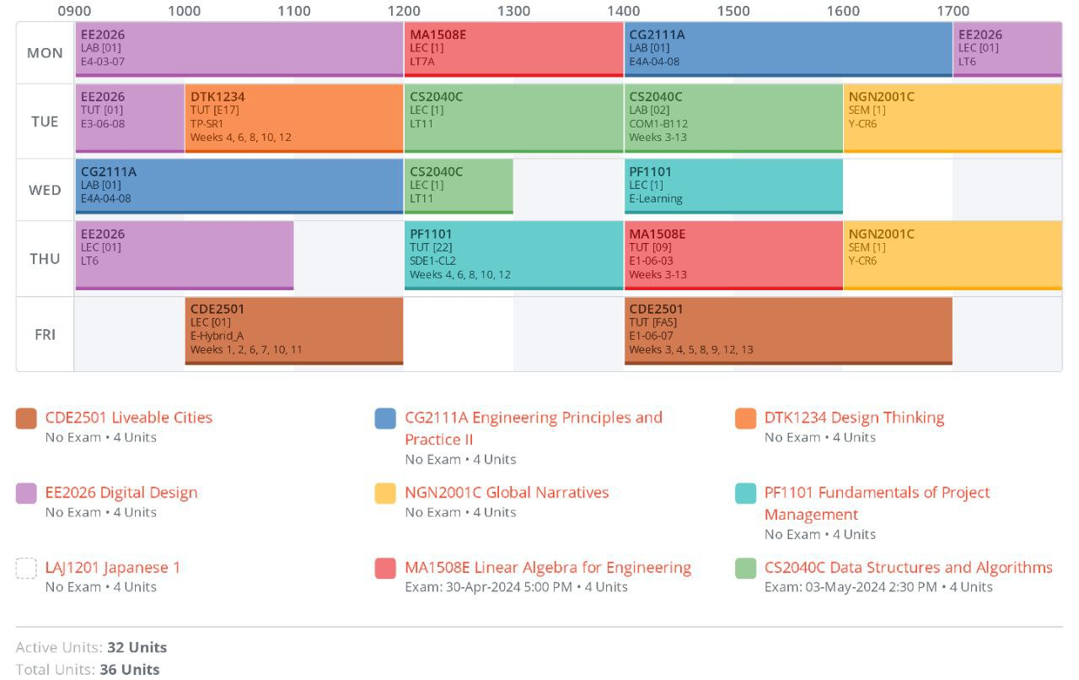The height and width of the screenshot is (680, 1079).
Task: Select Tuesday DTK1234 tutorial E17 block
Action: click(293, 118)
